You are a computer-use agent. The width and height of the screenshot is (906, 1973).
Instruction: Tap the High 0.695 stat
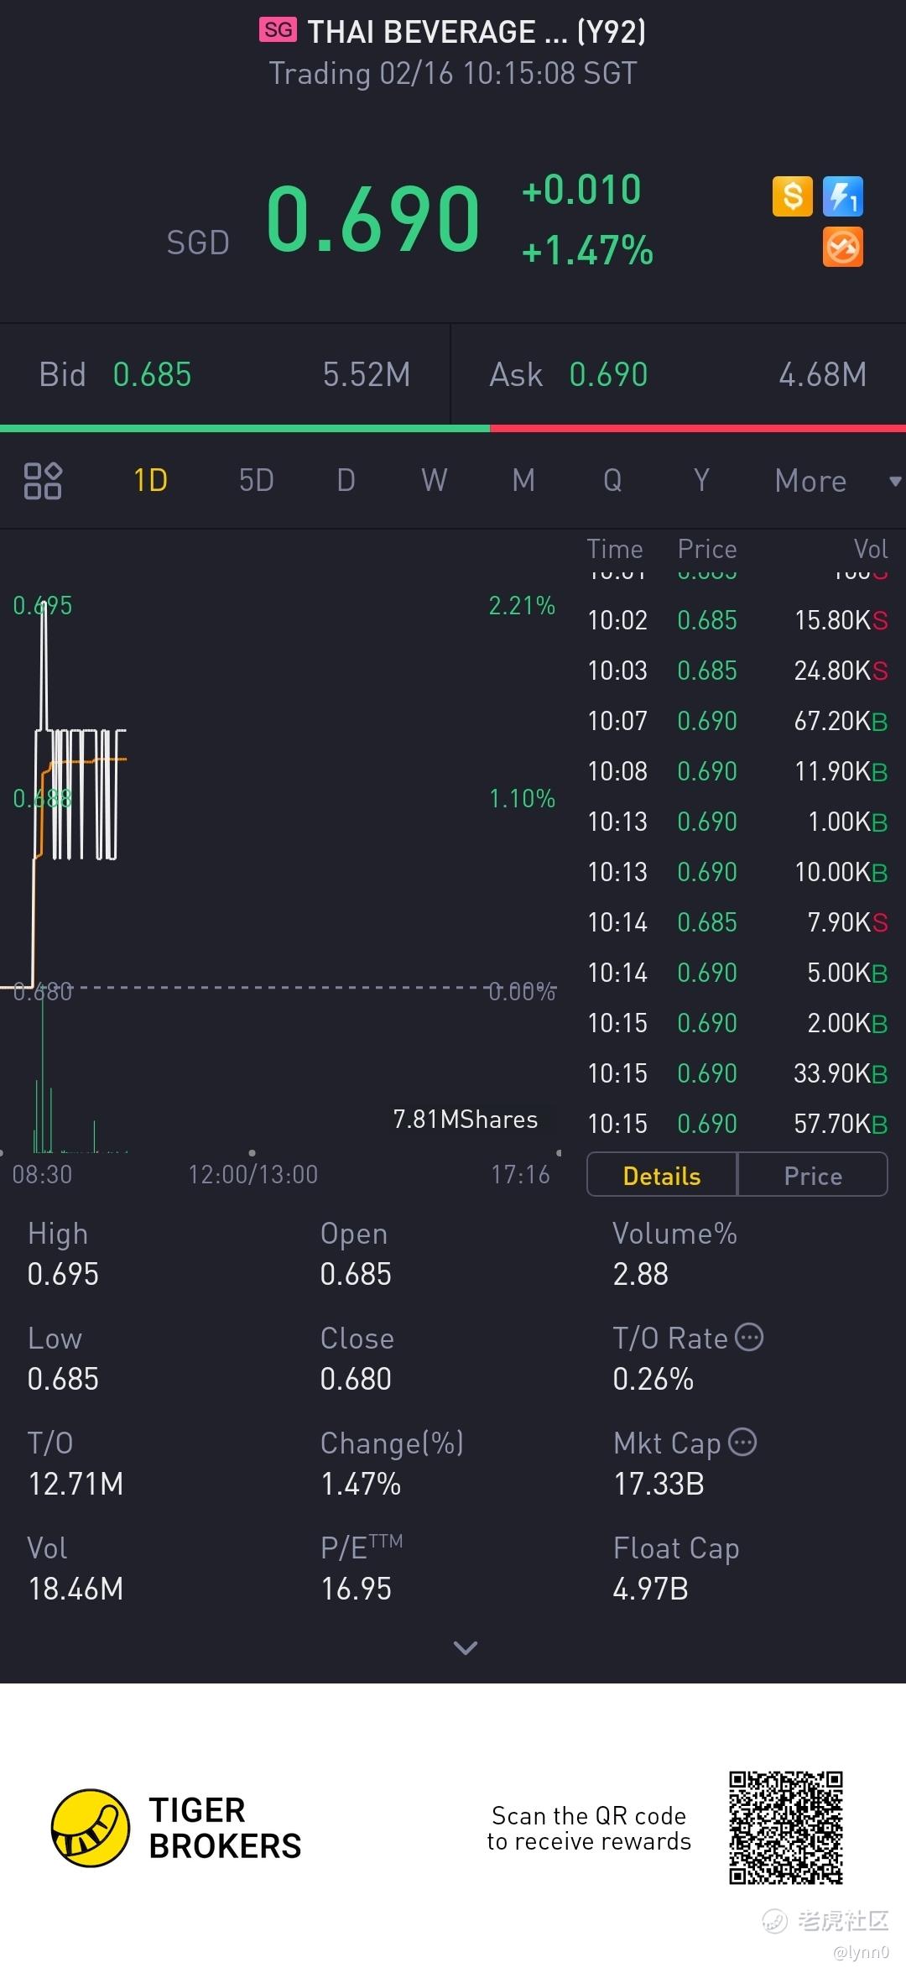coord(63,1254)
